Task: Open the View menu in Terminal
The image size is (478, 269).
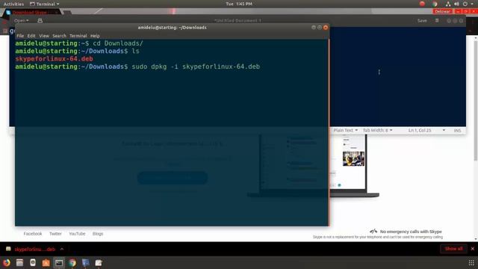Action: [44, 36]
